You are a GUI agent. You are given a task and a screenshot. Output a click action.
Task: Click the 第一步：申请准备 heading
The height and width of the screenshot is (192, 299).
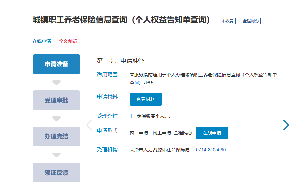pos(120,61)
